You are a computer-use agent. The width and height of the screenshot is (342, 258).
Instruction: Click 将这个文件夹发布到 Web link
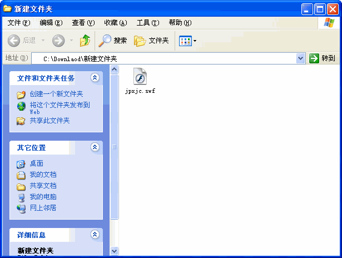(60, 108)
